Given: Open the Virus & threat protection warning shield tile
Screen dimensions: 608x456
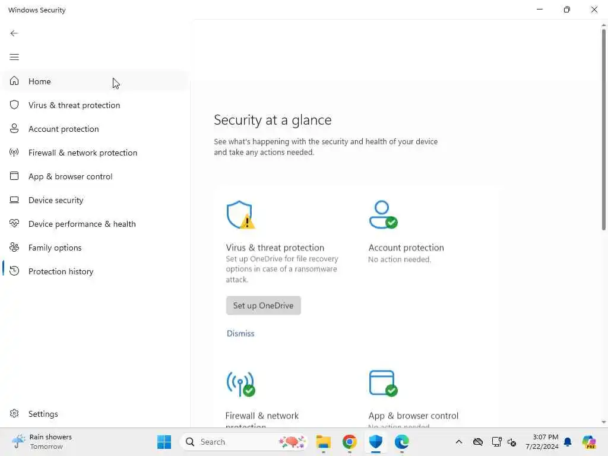Looking at the screenshot, I should [240, 215].
